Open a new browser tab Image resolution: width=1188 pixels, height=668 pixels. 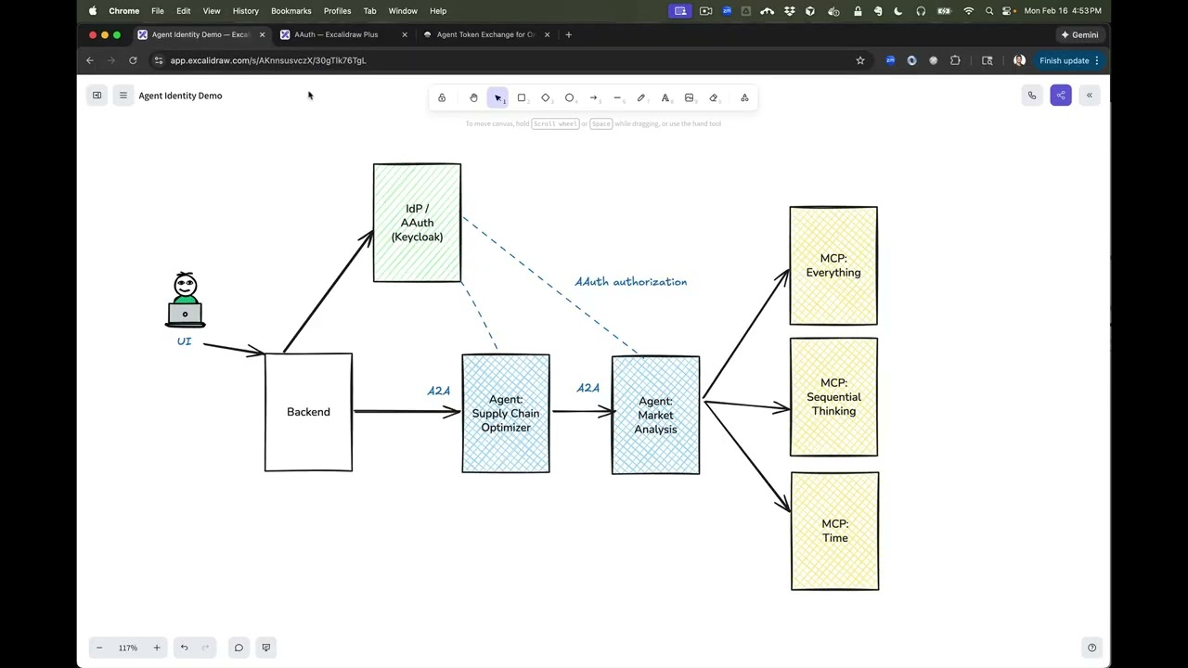pyautogui.click(x=568, y=34)
